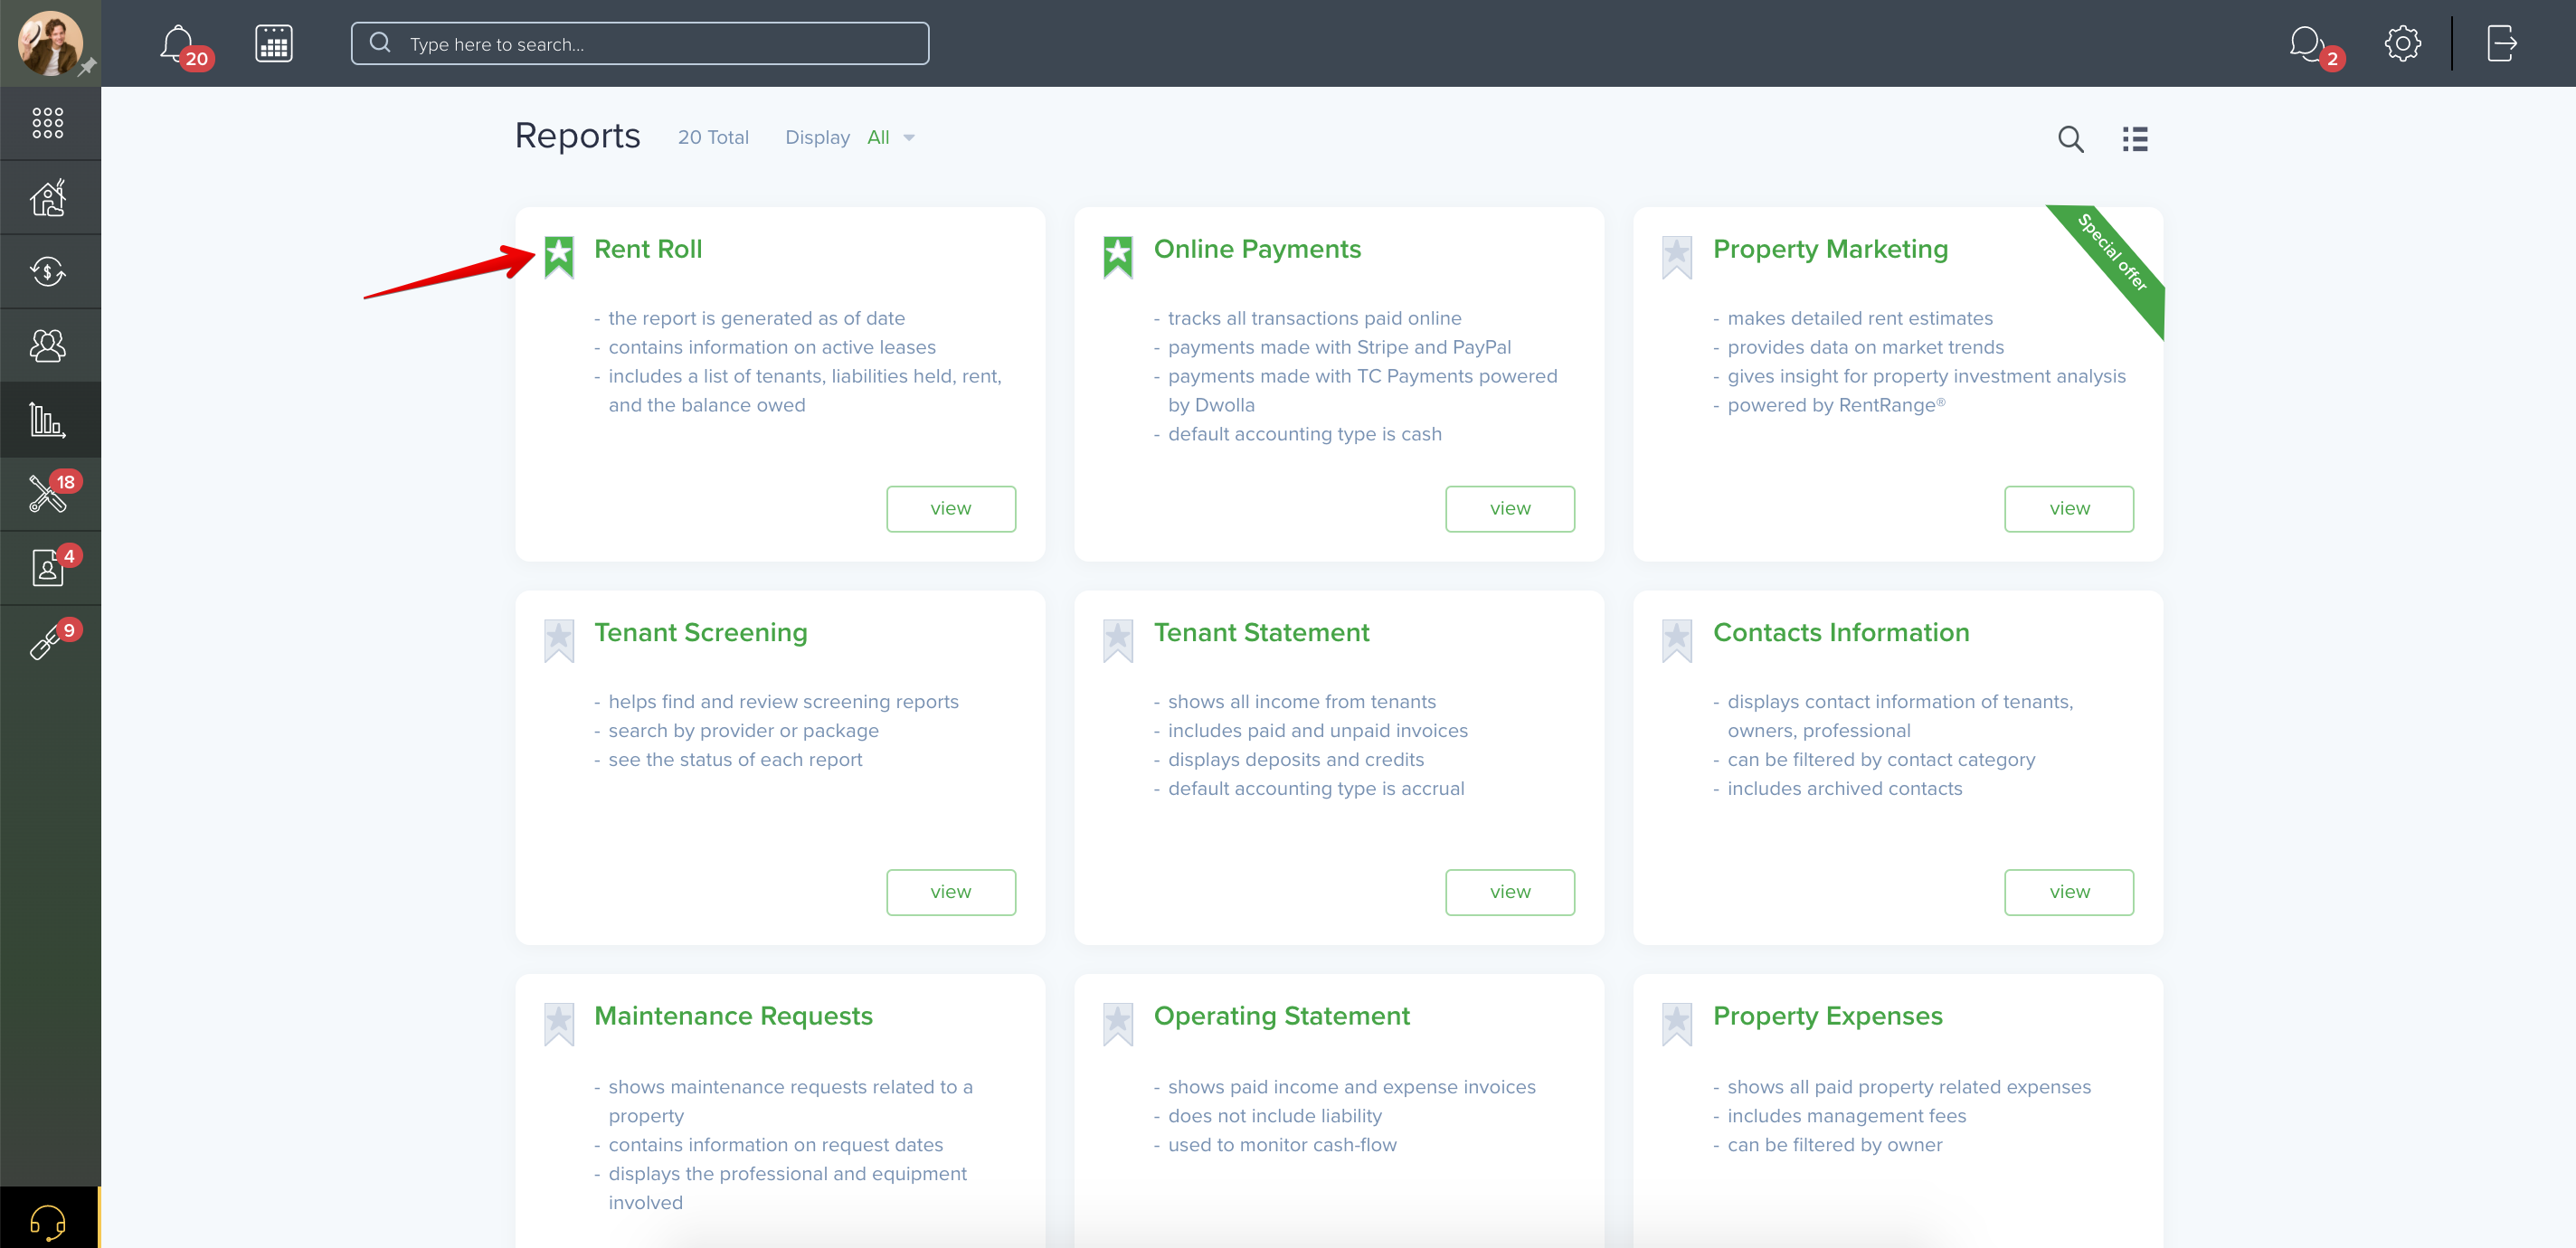Click 'see the status of each report' text
The width and height of the screenshot is (2576, 1248).
point(735,760)
